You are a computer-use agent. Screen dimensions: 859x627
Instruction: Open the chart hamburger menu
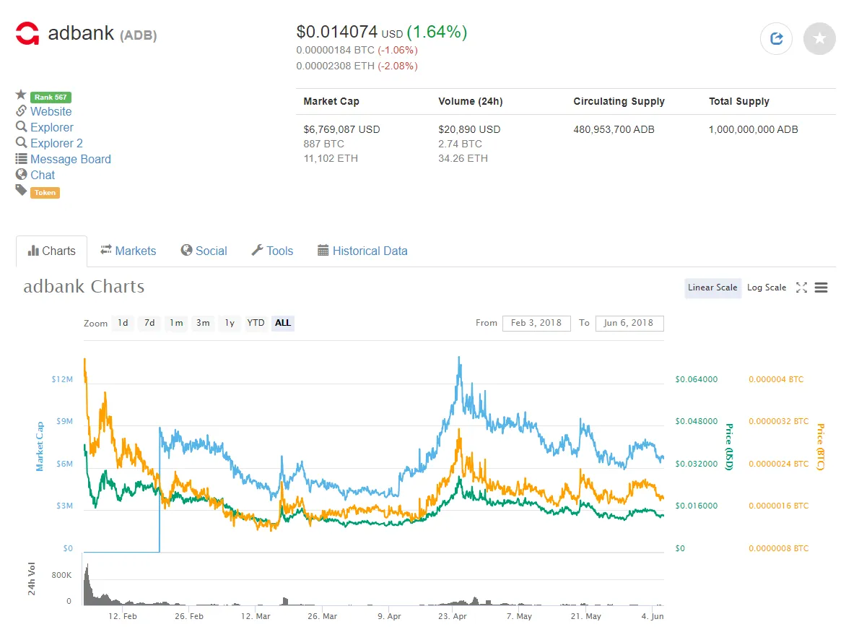[821, 287]
